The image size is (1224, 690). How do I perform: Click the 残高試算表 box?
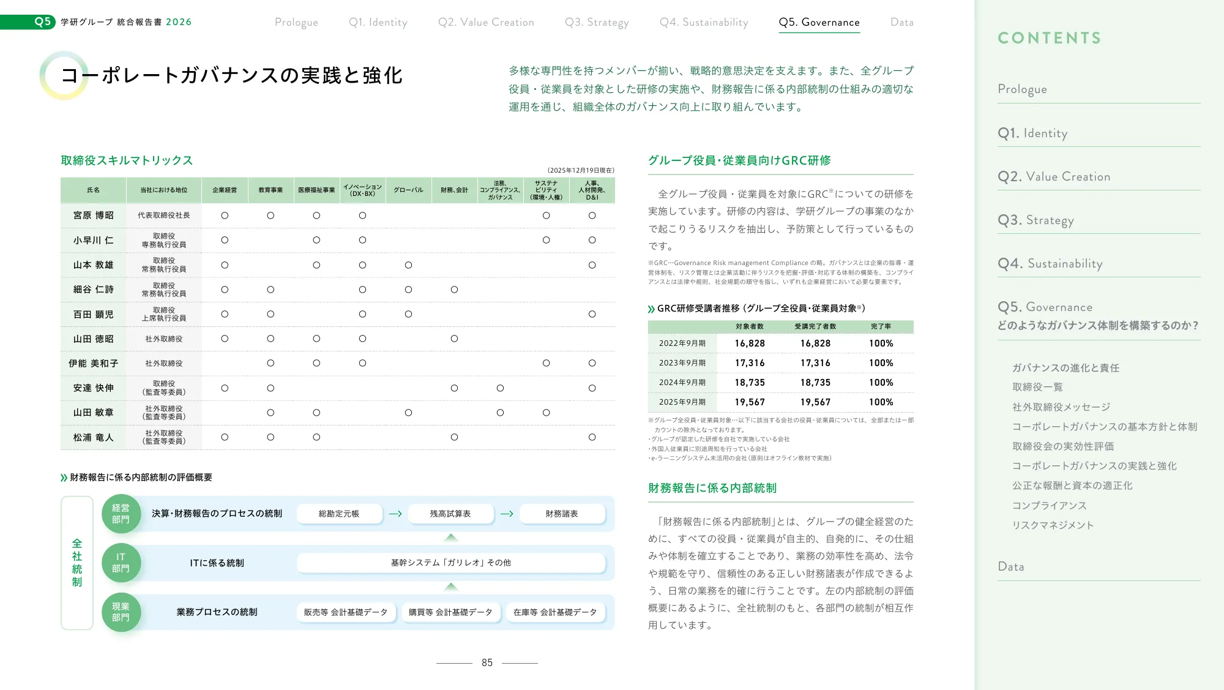coord(450,514)
